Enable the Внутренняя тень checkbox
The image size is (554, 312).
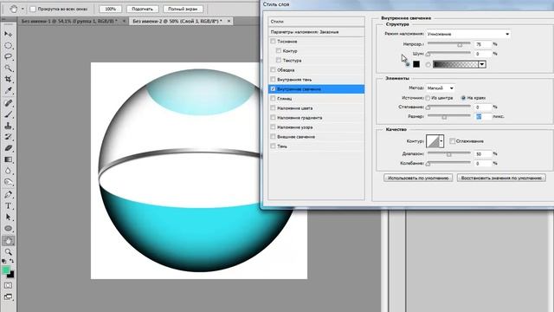click(x=273, y=79)
